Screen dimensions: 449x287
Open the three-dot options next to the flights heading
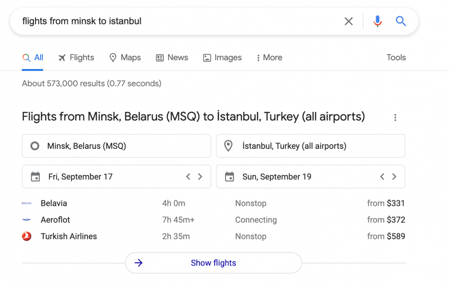[395, 118]
